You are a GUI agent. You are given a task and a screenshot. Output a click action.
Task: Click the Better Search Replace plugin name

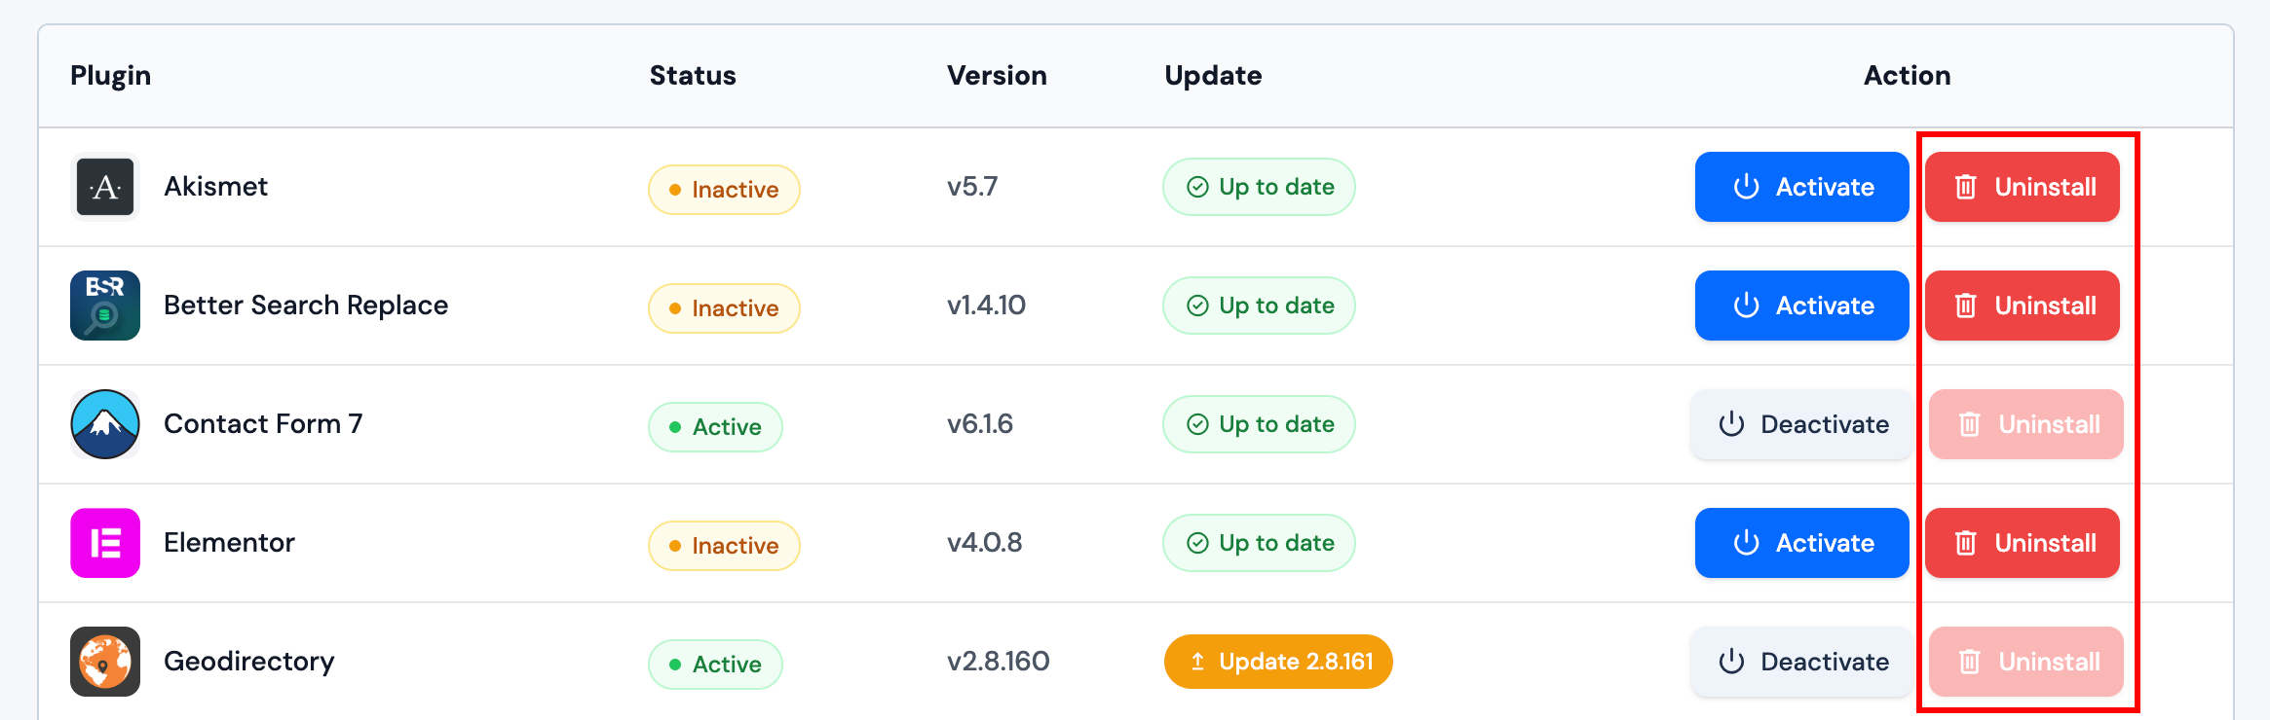click(x=306, y=306)
